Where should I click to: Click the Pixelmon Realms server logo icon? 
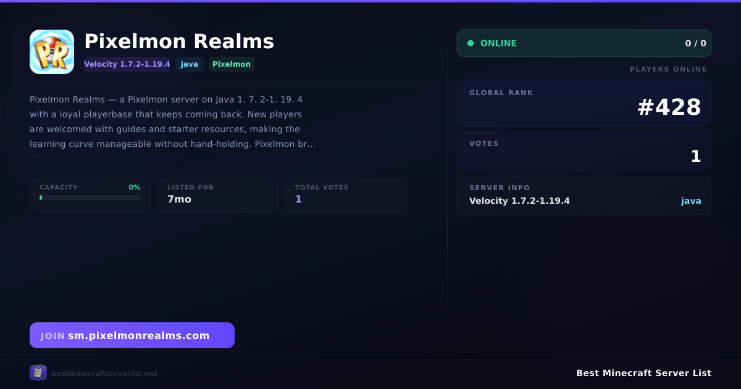(52, 52)
